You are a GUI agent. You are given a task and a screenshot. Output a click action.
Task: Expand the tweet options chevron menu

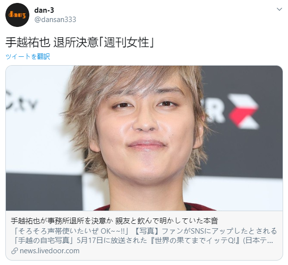[279, 9]
